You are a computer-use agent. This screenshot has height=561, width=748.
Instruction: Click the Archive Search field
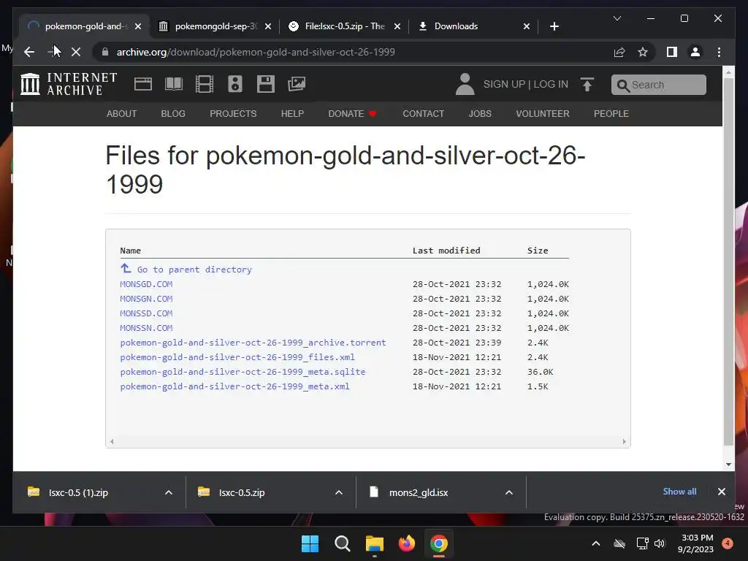(x=658, y=85)
